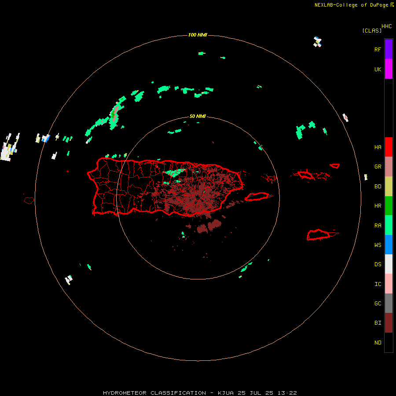
Task: Click the yellow BD big drops swatch
Action: [389, 186]
